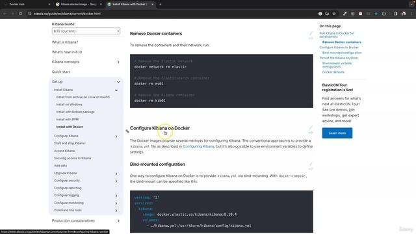Viewport: 416px width, 234px height.
Task: Expand the Upgrade Kibana item
Action: (x=116, y=174)
